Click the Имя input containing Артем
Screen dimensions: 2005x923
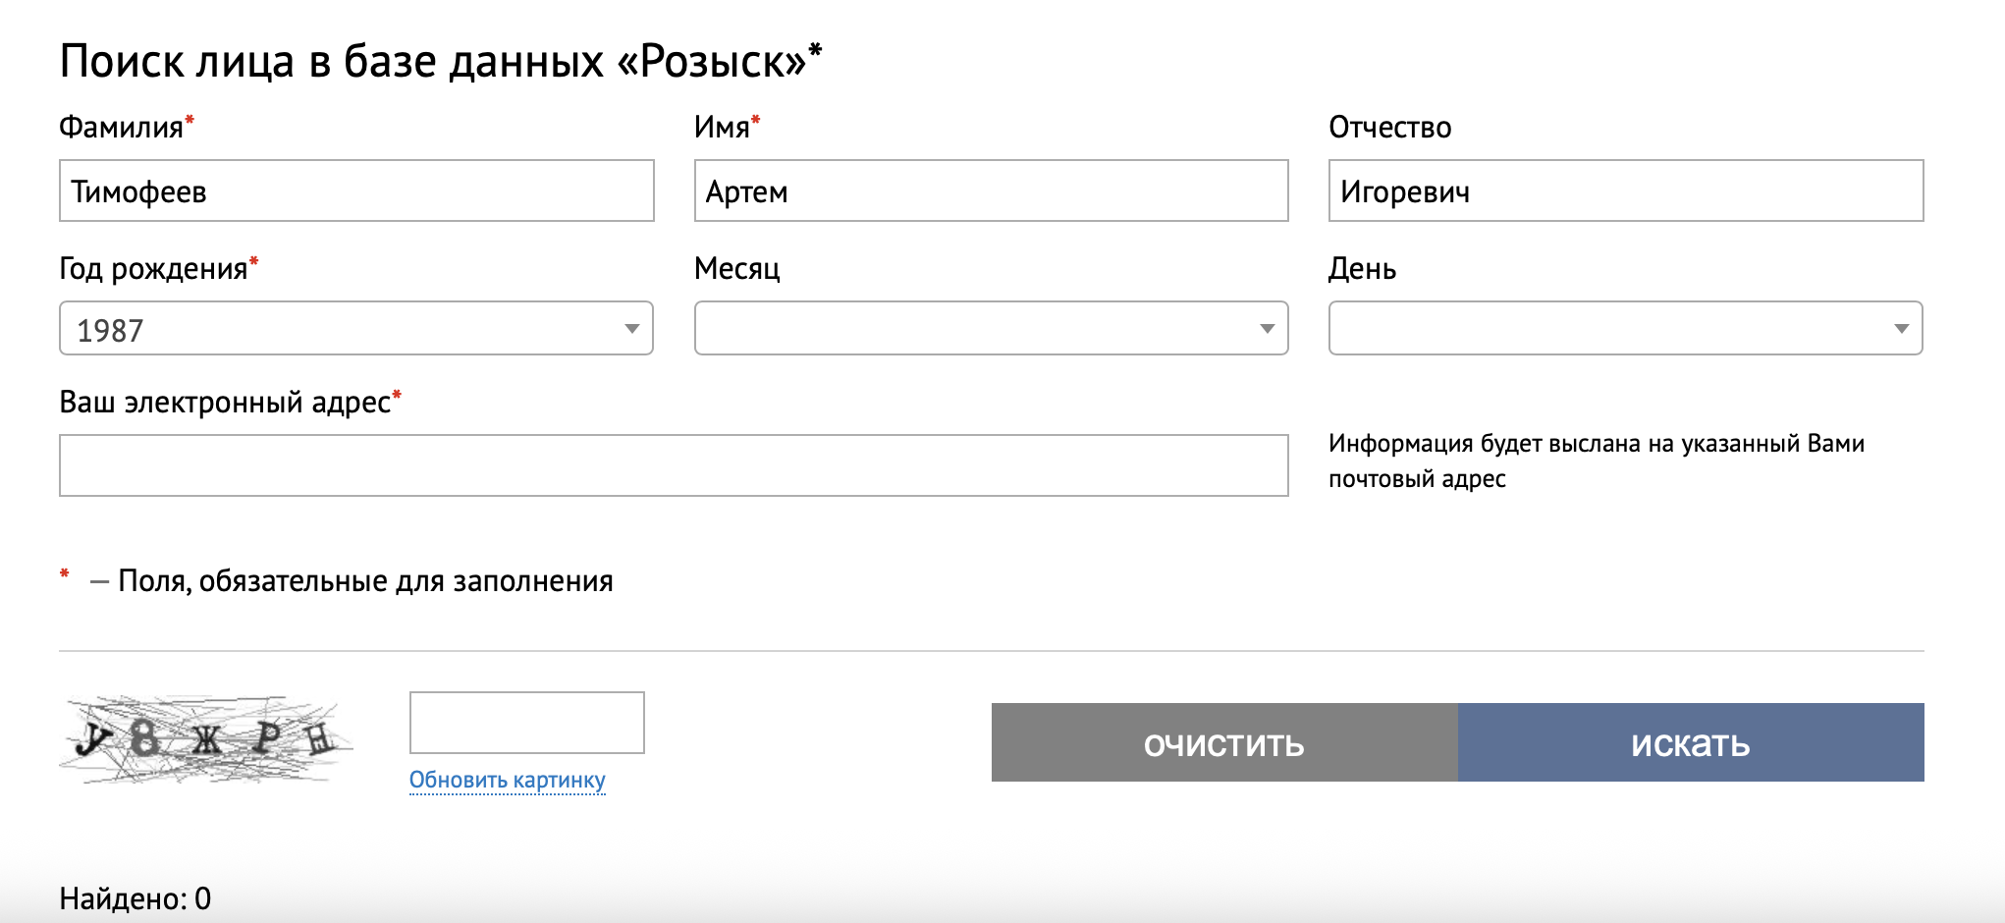point(991,190)
